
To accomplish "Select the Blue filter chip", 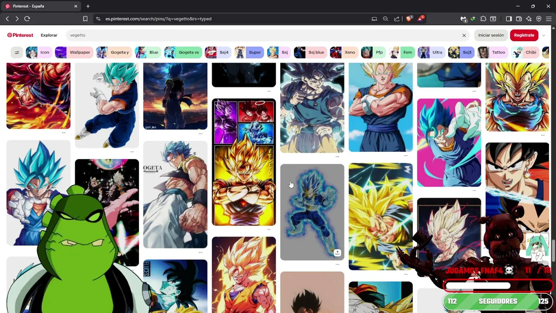I will (148, 52).
